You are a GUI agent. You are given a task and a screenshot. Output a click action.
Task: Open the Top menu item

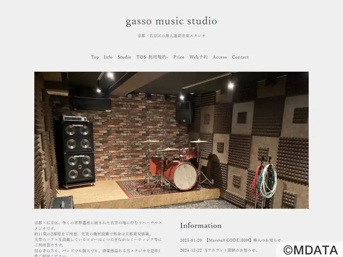[x=95, y=57]
